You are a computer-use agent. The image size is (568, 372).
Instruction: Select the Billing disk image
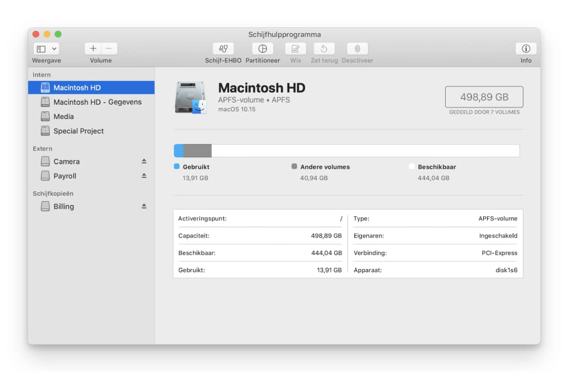[x=91, y=207]
